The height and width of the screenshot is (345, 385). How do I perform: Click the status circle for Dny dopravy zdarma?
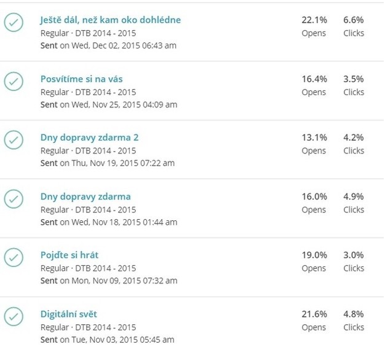(14, 199)
